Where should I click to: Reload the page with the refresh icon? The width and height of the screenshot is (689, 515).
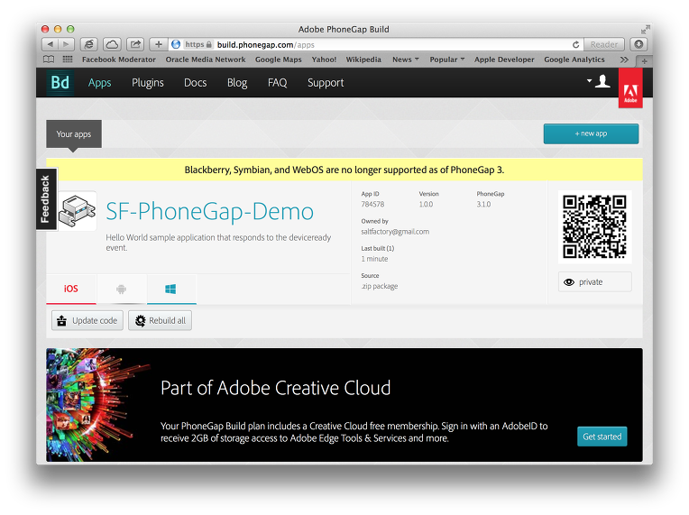[x=575, y=44]
